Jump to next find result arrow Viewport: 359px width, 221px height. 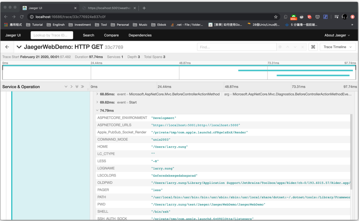[x=295, y=47]
